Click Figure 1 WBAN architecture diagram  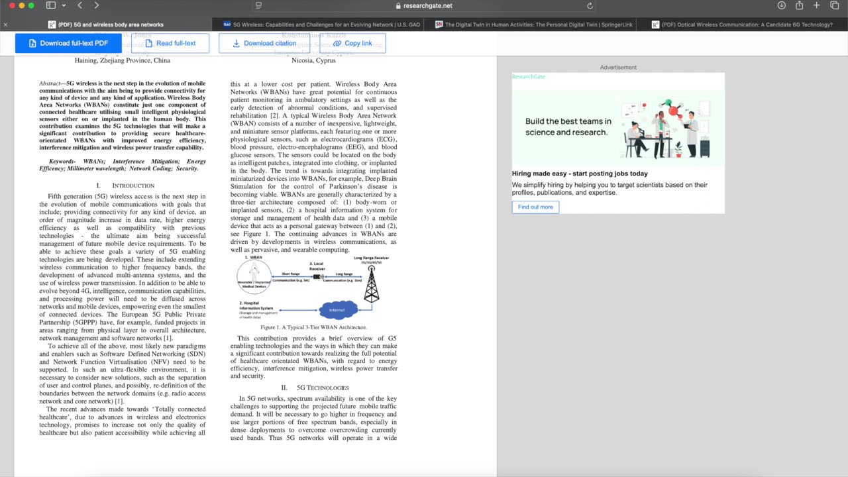pyautogui.click(x=313, y=289)
